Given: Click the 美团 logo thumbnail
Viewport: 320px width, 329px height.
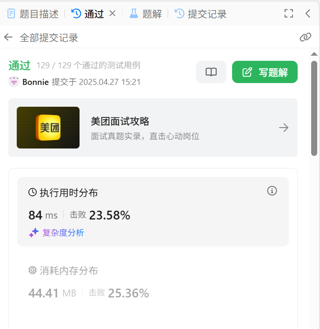Looking at the screenshot, I should tap(48, 128).
